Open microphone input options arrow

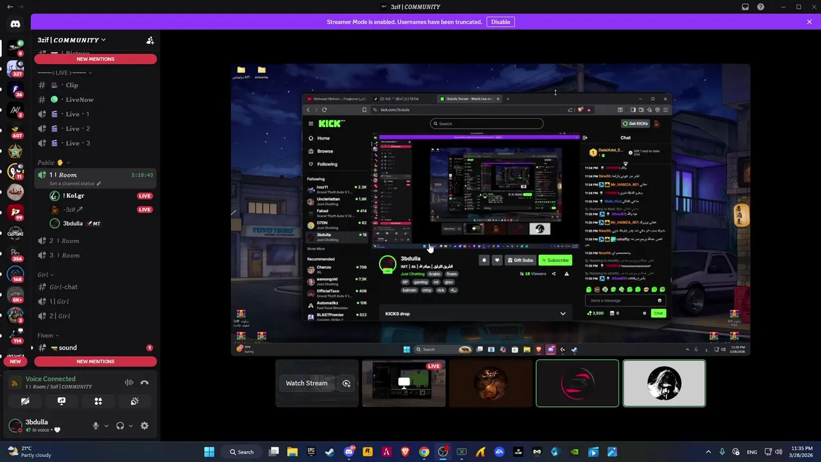(106, 425)
